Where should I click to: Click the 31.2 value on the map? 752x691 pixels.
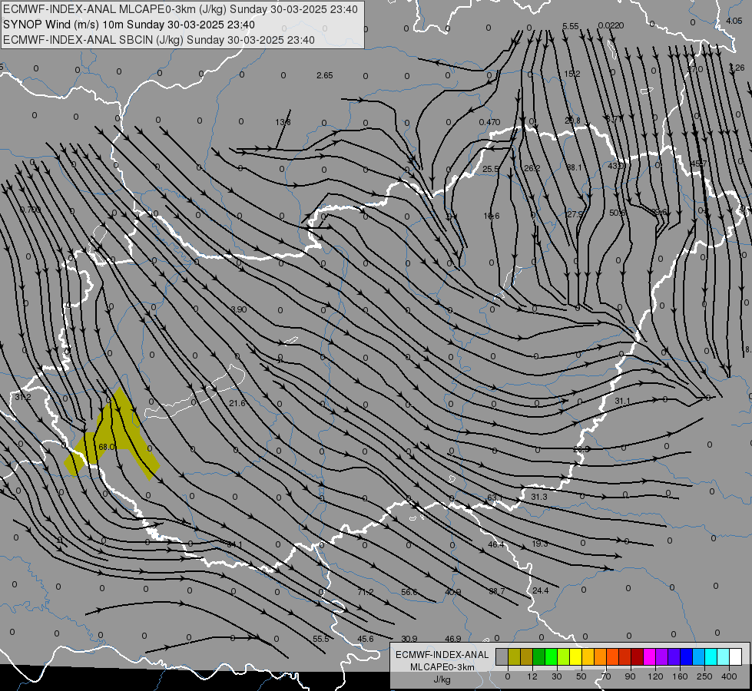[22, 397]
